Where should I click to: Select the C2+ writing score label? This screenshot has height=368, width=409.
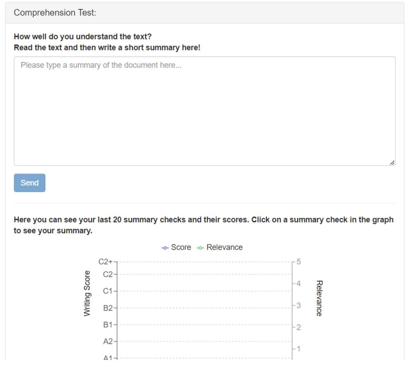(x=105, y=262)
